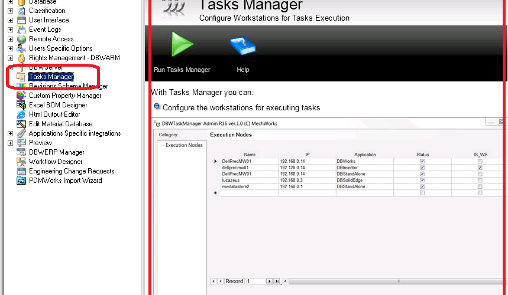Select the Classification icon in the tree
Image resolution: width=508 pixels, height=295 pixels.
tap(21, 11)
